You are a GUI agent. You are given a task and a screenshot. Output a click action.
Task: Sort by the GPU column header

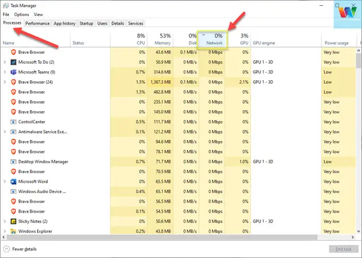coord(238,39)
